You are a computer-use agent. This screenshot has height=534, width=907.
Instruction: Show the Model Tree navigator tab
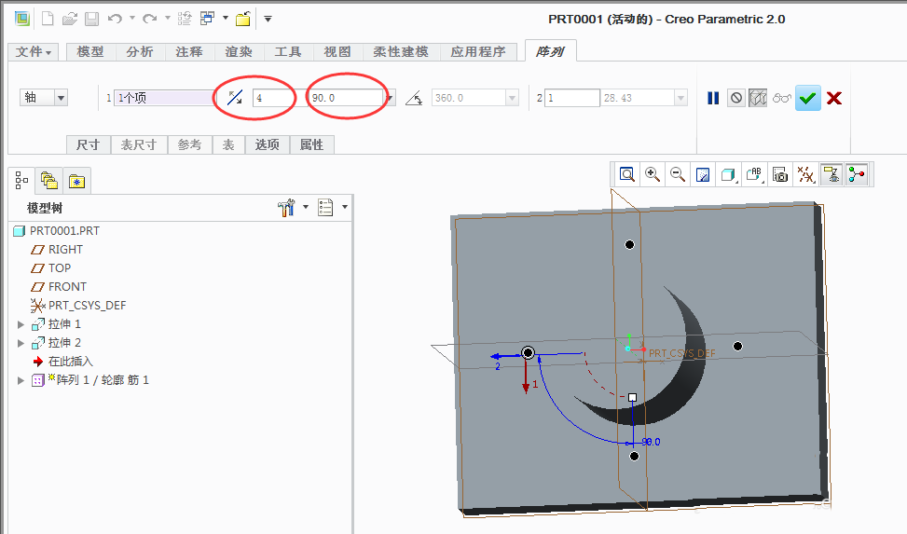click(22, 181)
